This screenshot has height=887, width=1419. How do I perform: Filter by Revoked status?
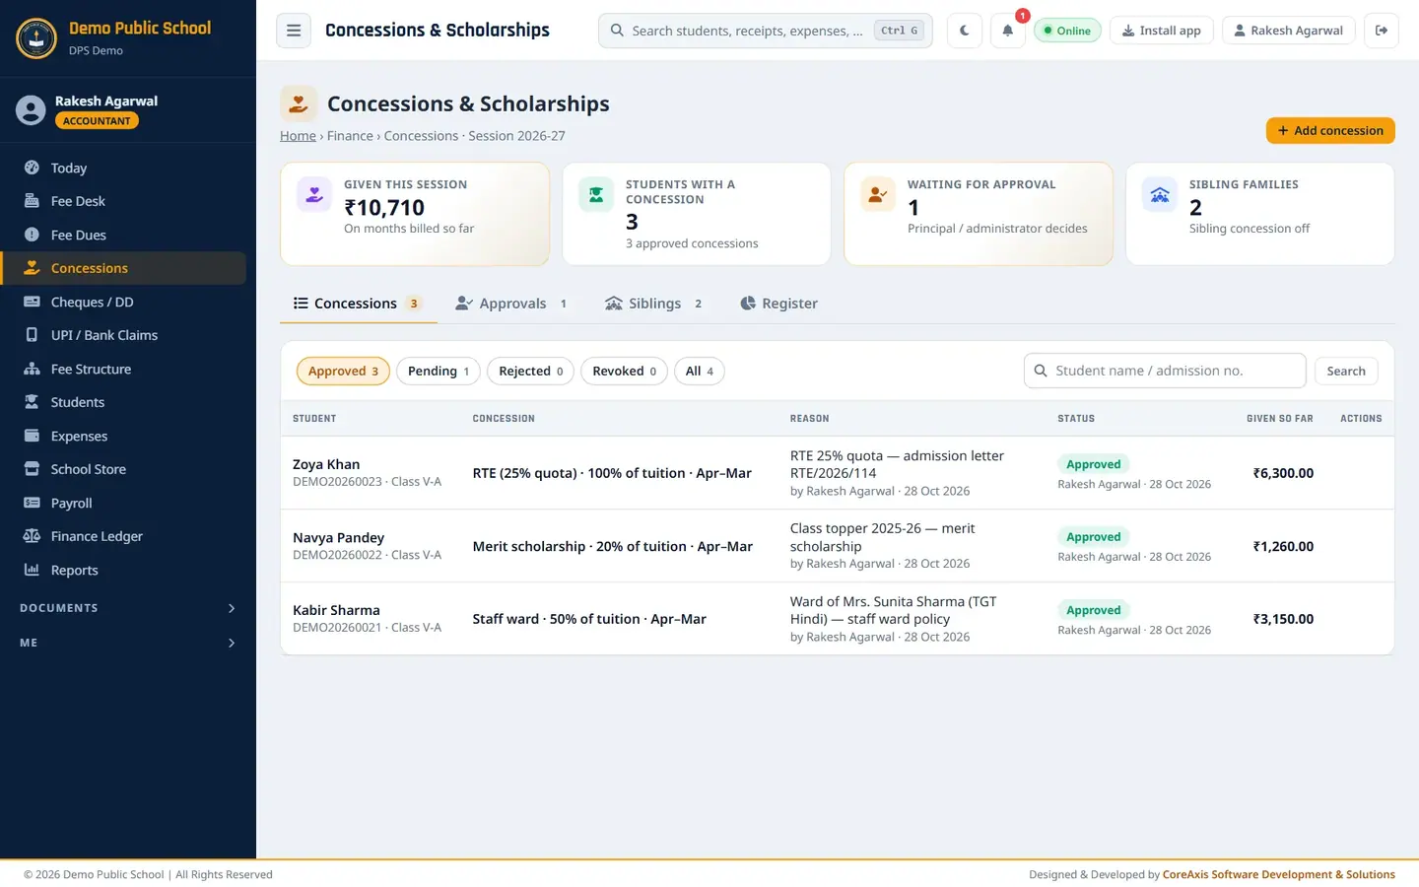click(x=624, y=371)
